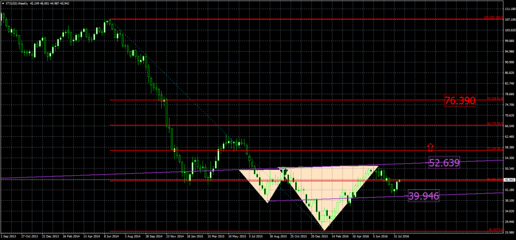Click the topmost red Fibonacci line

click(302, 19)
